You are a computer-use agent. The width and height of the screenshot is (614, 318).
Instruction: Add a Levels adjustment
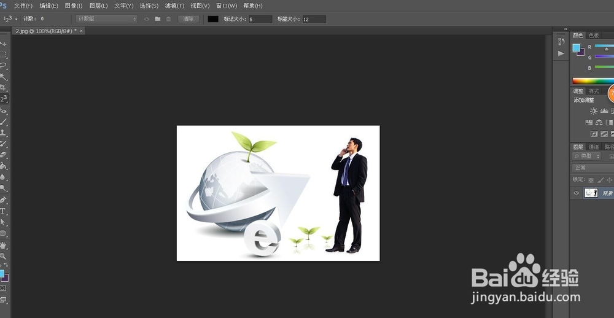point(604,111)
